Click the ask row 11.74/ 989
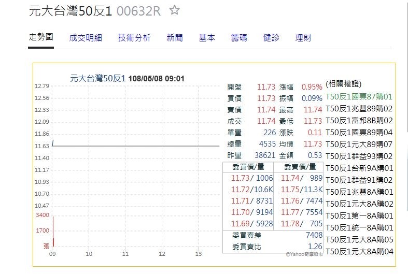408x274 pixels. (302, 178)
